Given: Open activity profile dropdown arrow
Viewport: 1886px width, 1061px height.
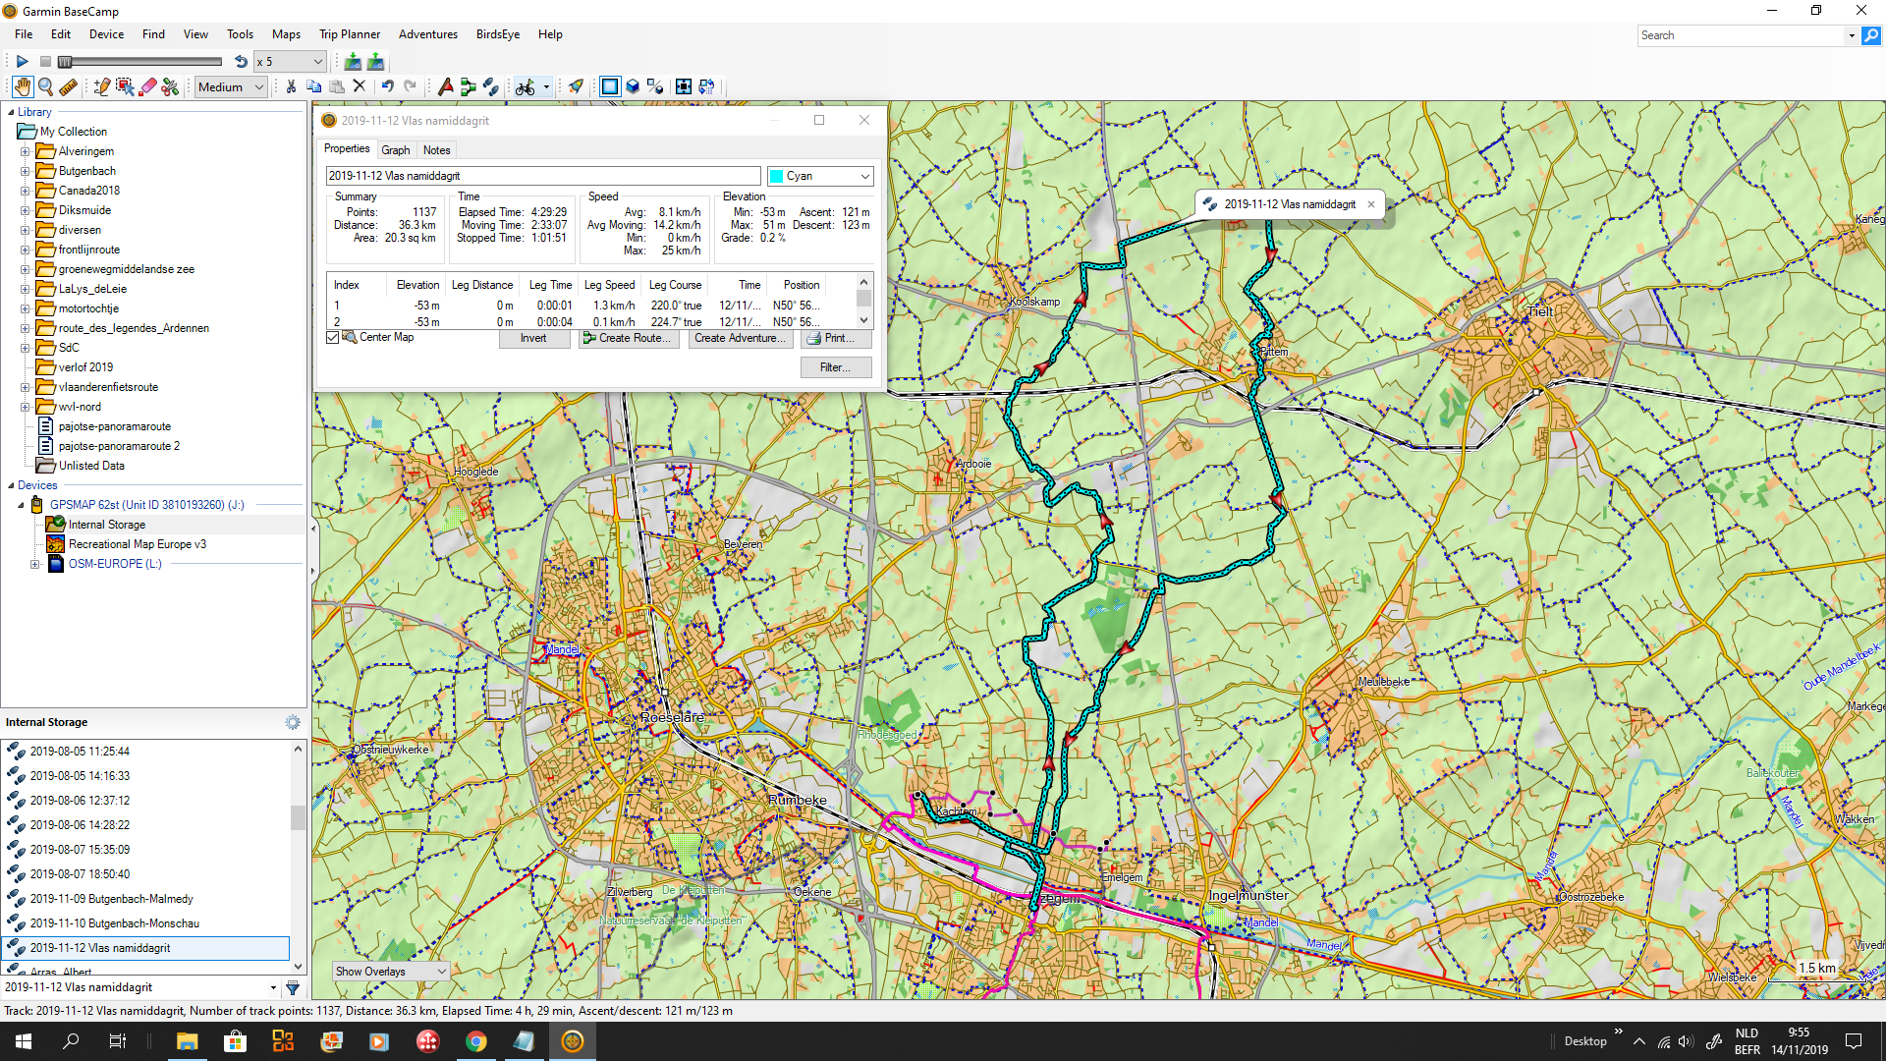Looking at the screenshot, I should tap(546, 87).
